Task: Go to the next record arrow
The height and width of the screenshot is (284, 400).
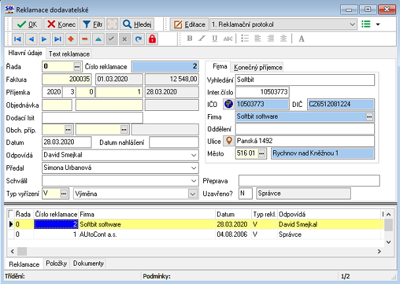Action: 44,39
